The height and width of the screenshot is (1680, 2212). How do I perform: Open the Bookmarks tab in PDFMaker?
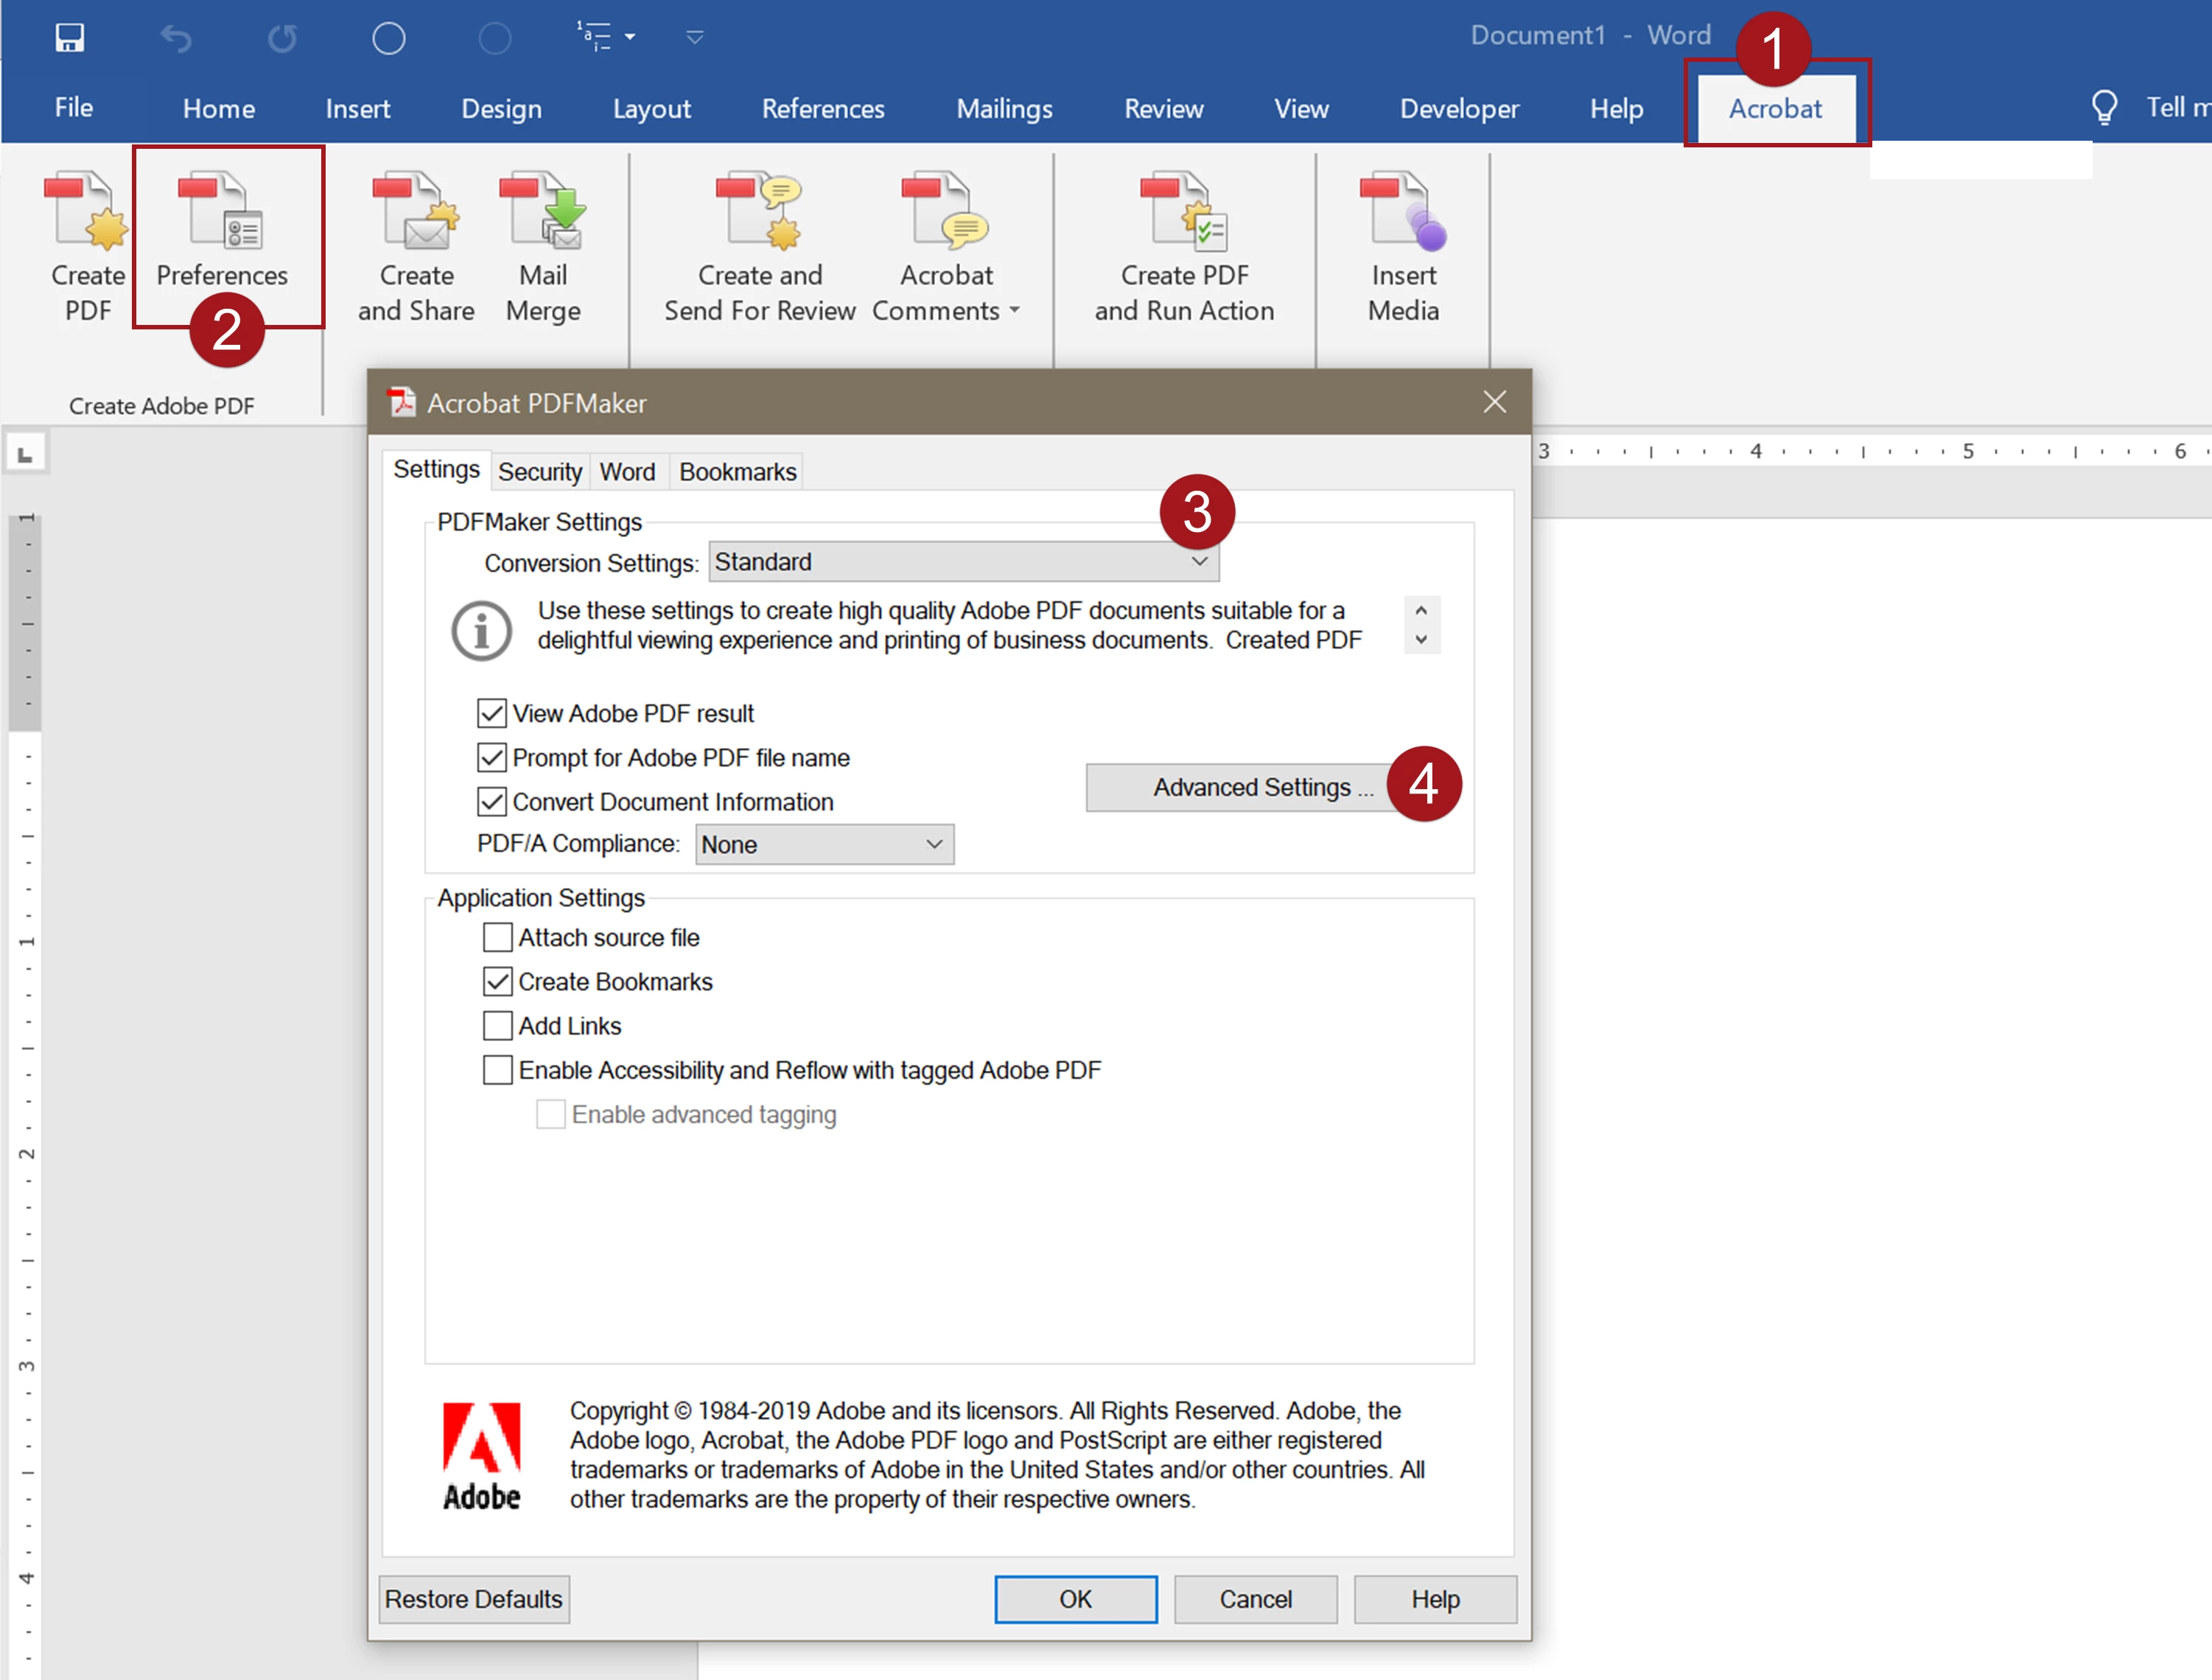click(737, 472)
